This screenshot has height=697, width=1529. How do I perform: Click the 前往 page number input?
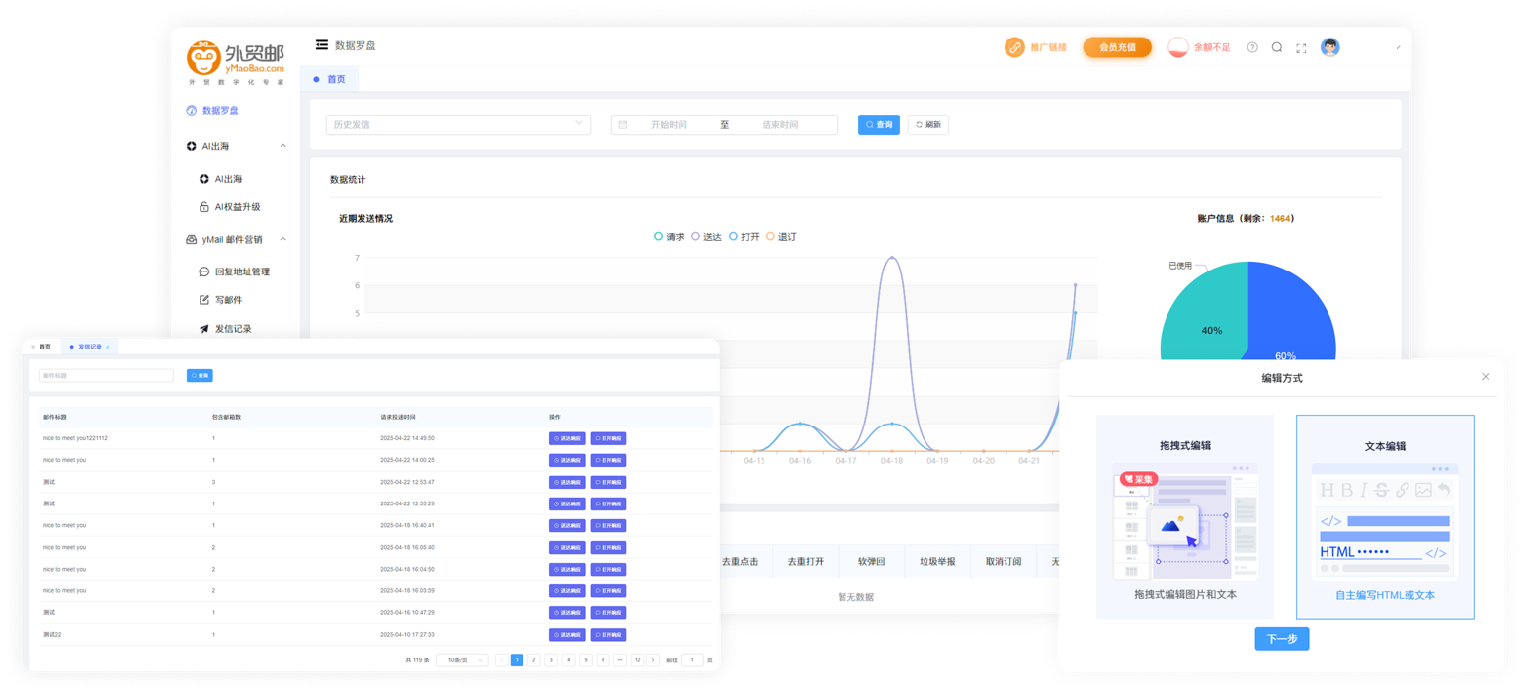point(692,660)
